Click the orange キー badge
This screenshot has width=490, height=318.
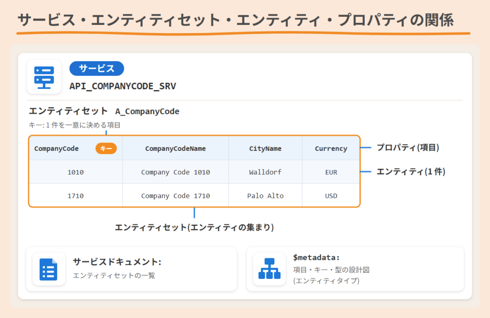tap(106, 148)
